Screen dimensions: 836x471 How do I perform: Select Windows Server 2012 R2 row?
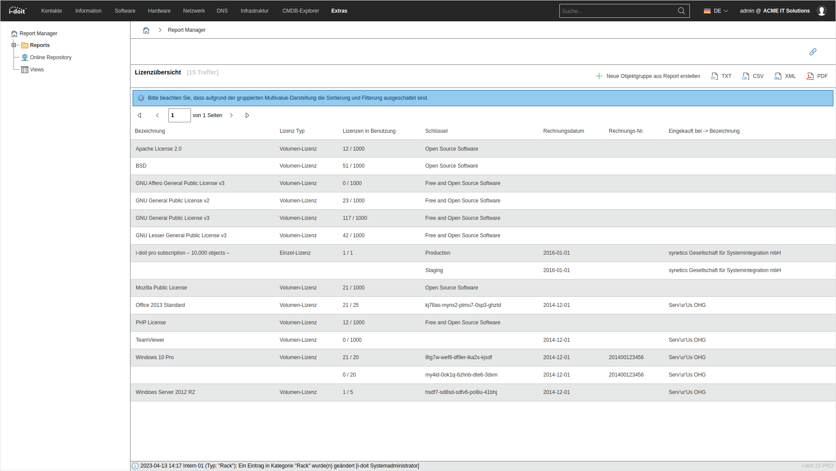pyautogui.click(x=483, y=392)
